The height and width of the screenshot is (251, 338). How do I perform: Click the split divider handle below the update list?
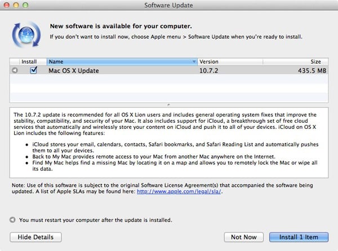click(169, 104)
